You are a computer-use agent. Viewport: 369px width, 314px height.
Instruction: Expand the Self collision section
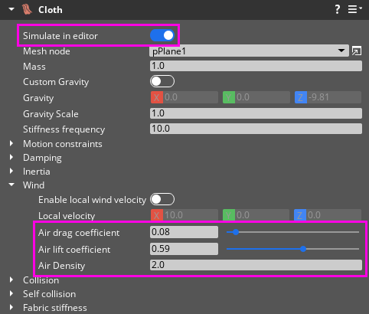[x=11, y=293]
